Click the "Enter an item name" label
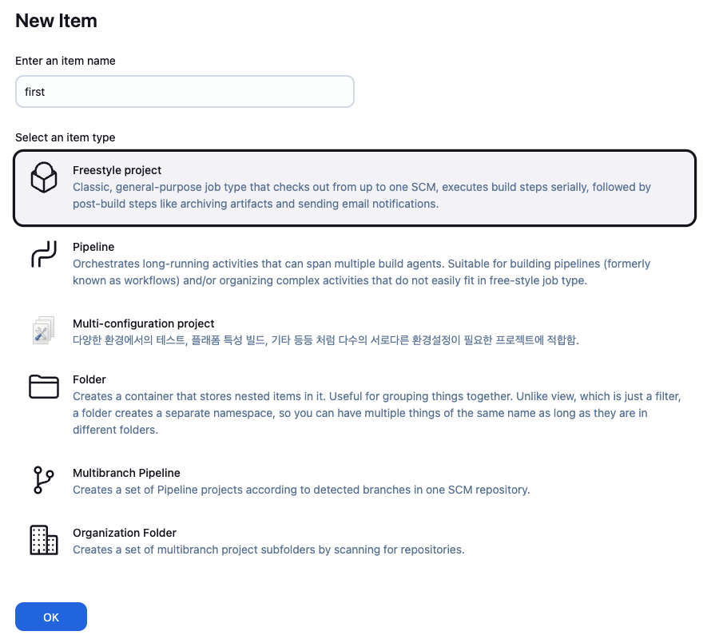Screen dimensions: 719x639 coord(66,61)
